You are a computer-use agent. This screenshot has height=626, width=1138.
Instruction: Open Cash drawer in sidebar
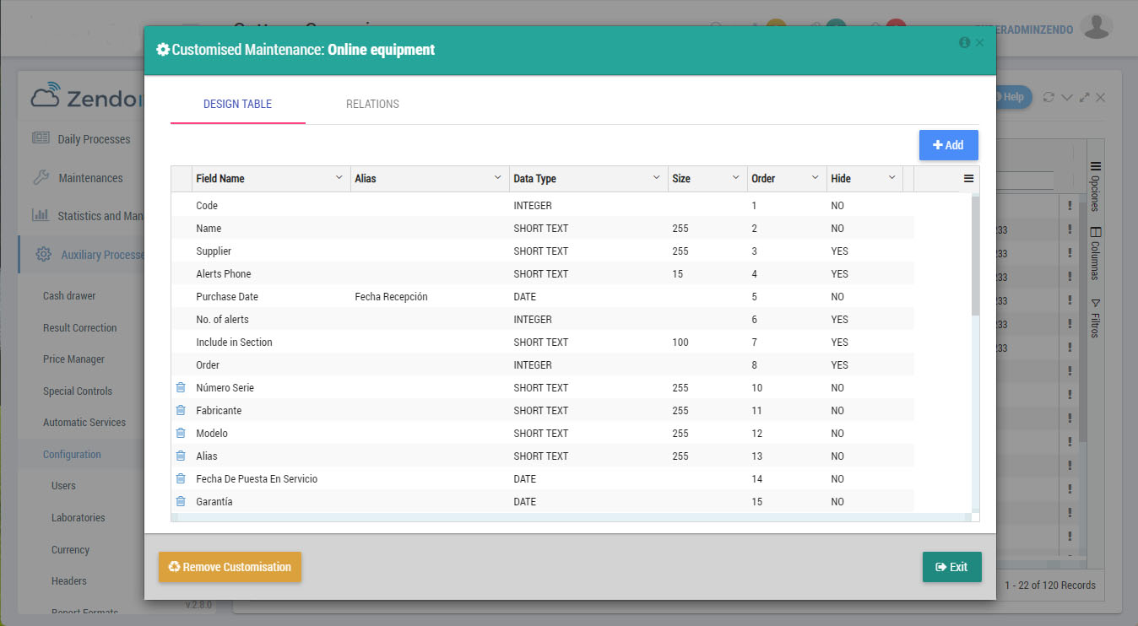[x=69, y=296]
